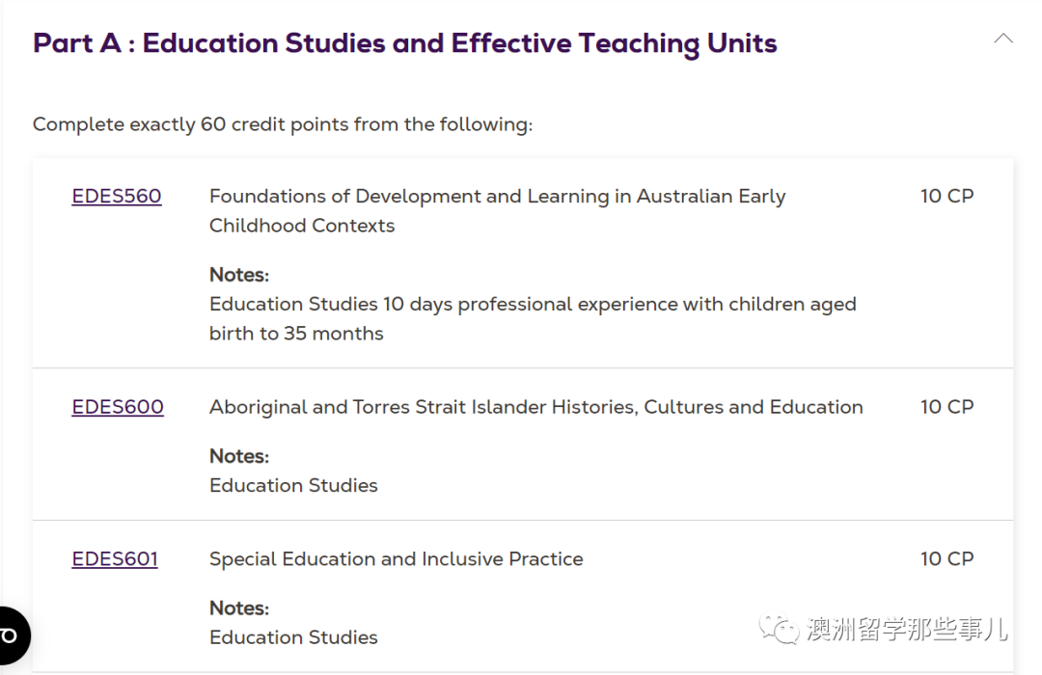Click the 'Complete exactly 60 credit points' text
This screenshot has height=675, width=1042.
tap(283, 124)
